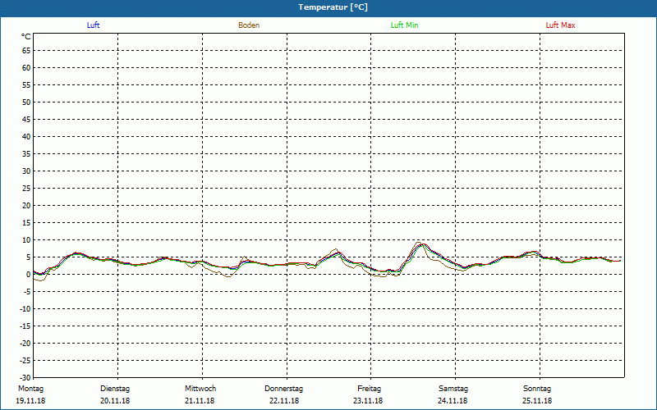Click the °C unit label on axis
The image size is (657, 410).
tap(26, 37)
